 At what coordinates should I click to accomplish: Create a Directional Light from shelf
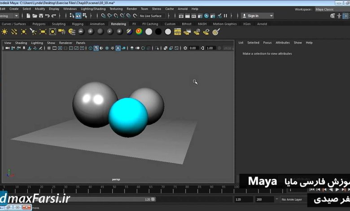pyautogui.click(x=14, y=32)
